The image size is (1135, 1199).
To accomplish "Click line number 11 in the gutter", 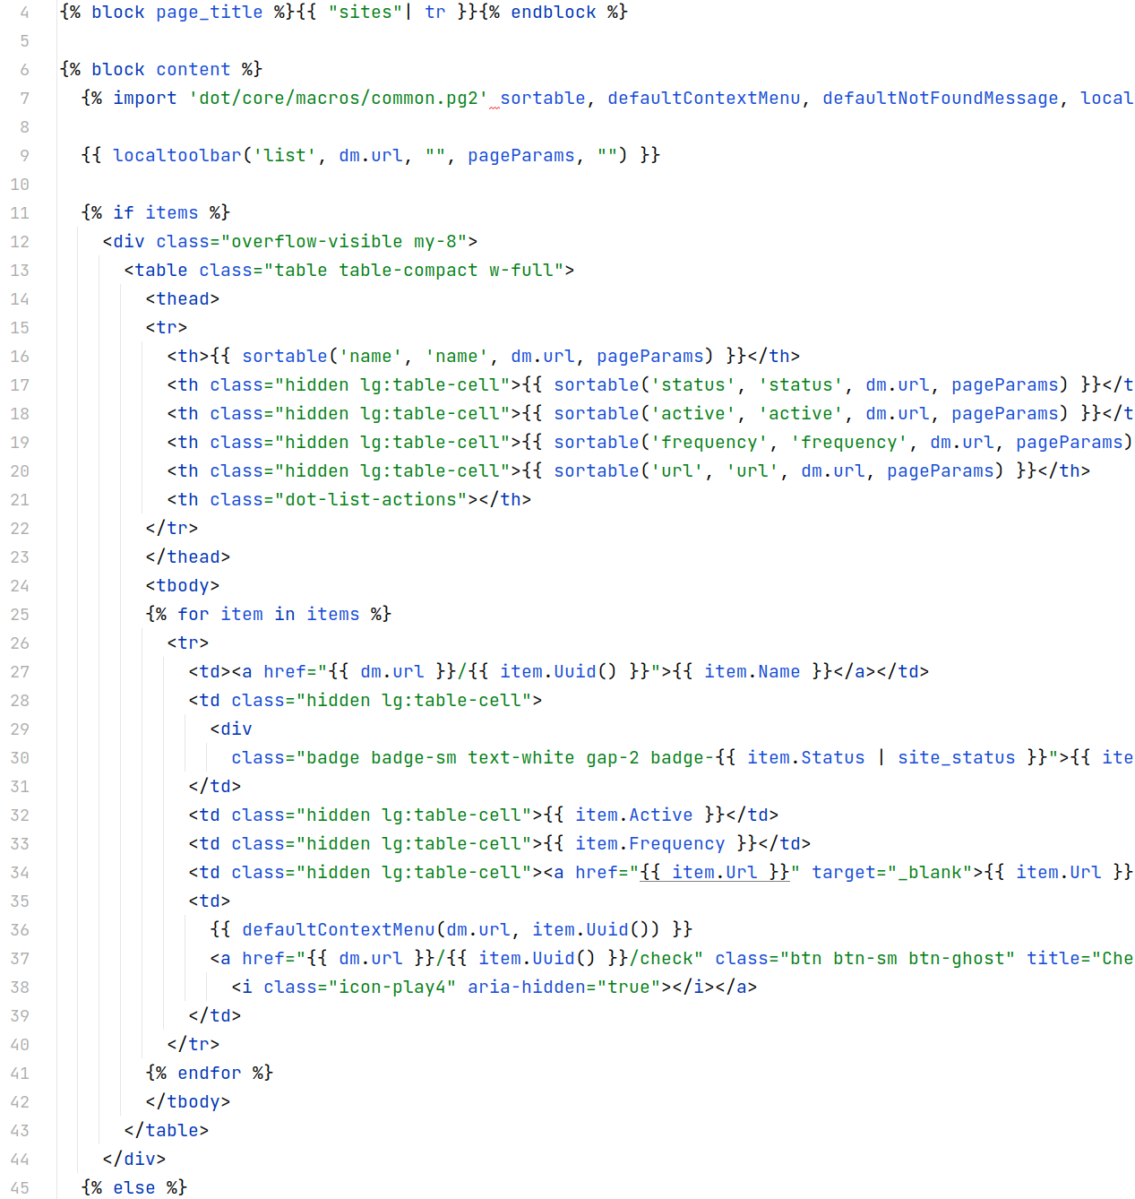I will click(x=20, y=213).
